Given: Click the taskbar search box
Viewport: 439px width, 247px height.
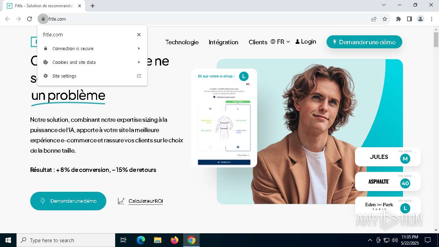Looking at the screenshot, I should (x=66, y=240).
